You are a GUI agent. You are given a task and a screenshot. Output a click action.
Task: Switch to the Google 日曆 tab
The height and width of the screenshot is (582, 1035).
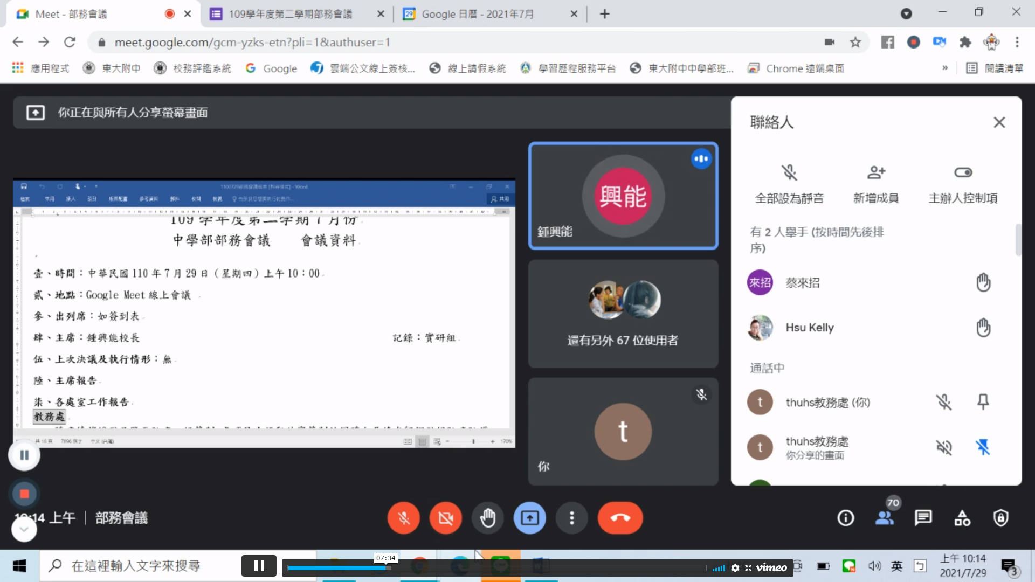pyautogui.click(x=477, y=14)
